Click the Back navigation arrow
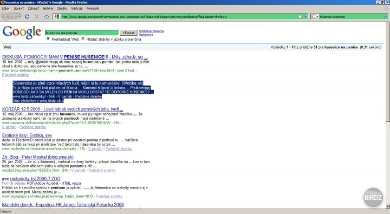390x214 pixels. [6, 17]
